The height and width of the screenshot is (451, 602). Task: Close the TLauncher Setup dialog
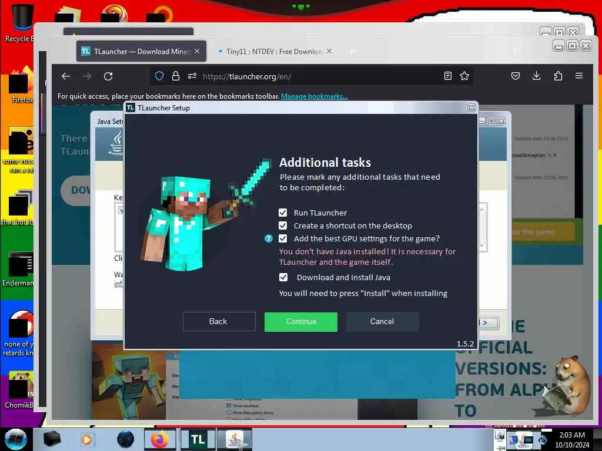pyautogui.click(x=472, y=108)
